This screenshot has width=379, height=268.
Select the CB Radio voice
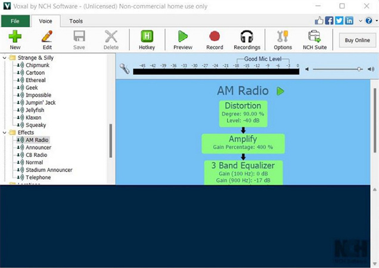point(36,155)
